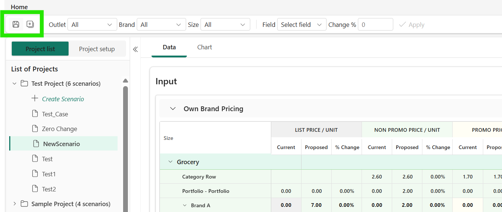Image resolution: width=502 pixels, height=212 pixels.
Task: Click the plus icon beside Create Scenario
Action: 35,99
